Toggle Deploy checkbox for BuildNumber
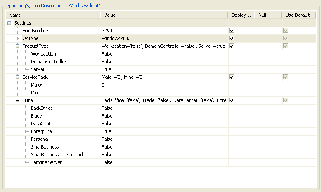321x192 pixels. [x=232, y=31]
